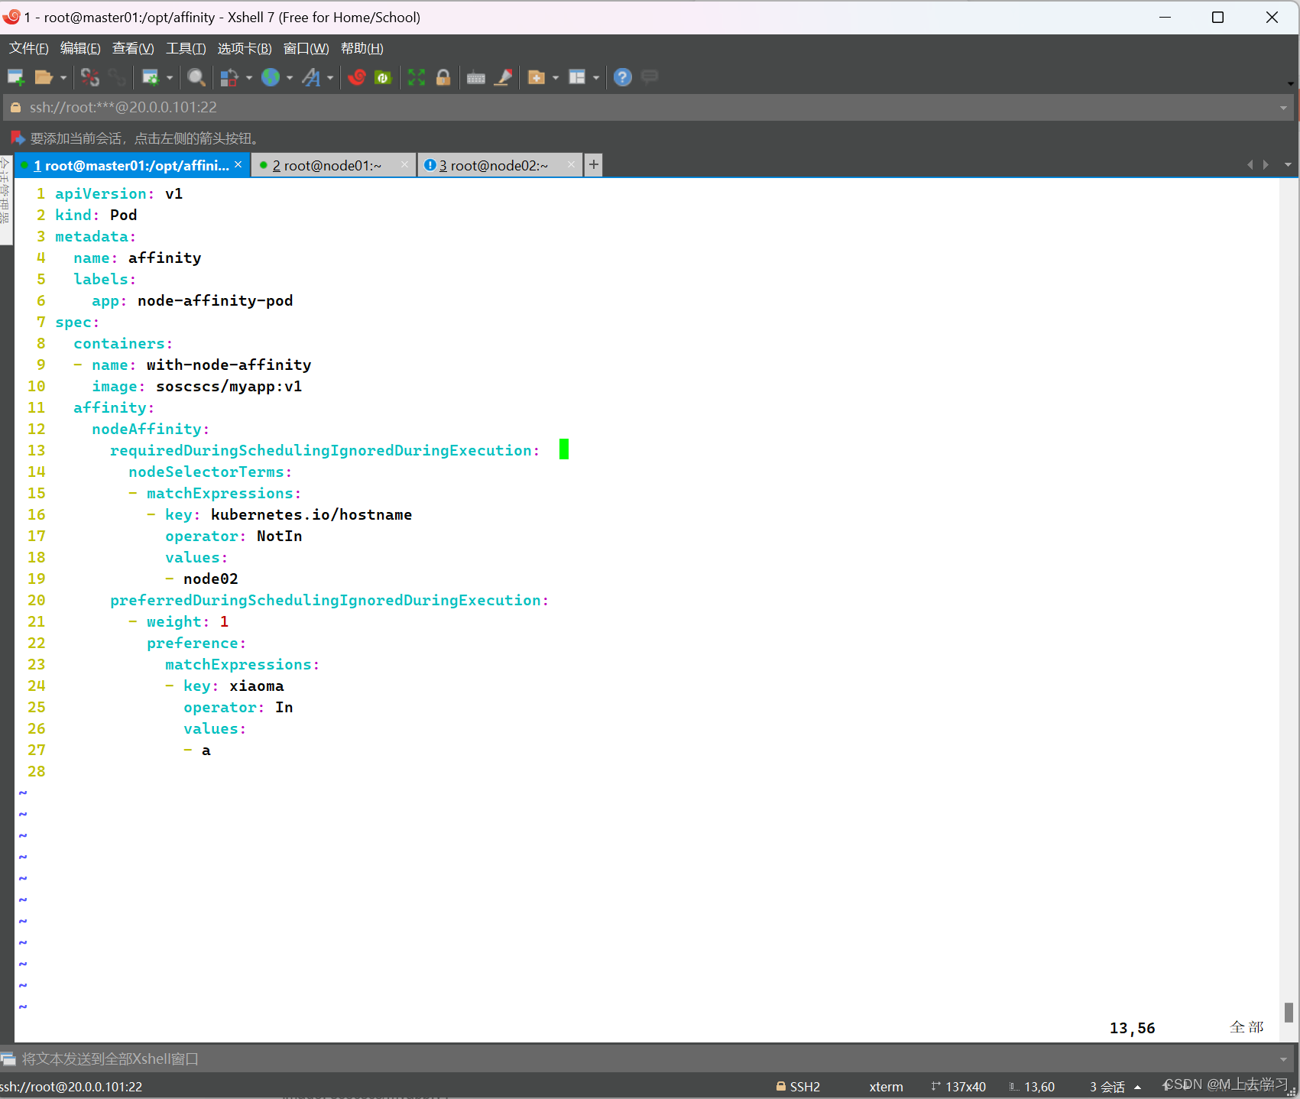Click the new folder with plus icon
The width and height of the screenshot is (1300, 1099).
coord(537,77)
